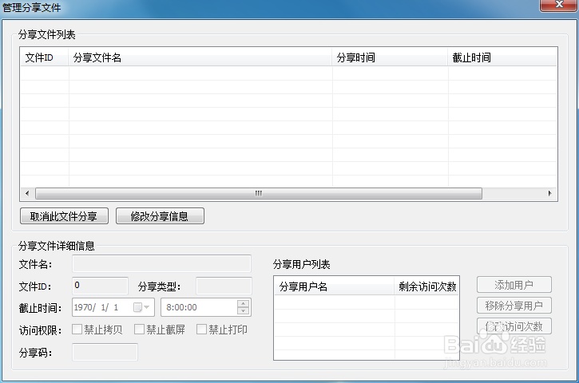The height and width of the screenshot is (383, 579).
Task: Click the 移除分享用户 button
Action: (x=514, y=306)
